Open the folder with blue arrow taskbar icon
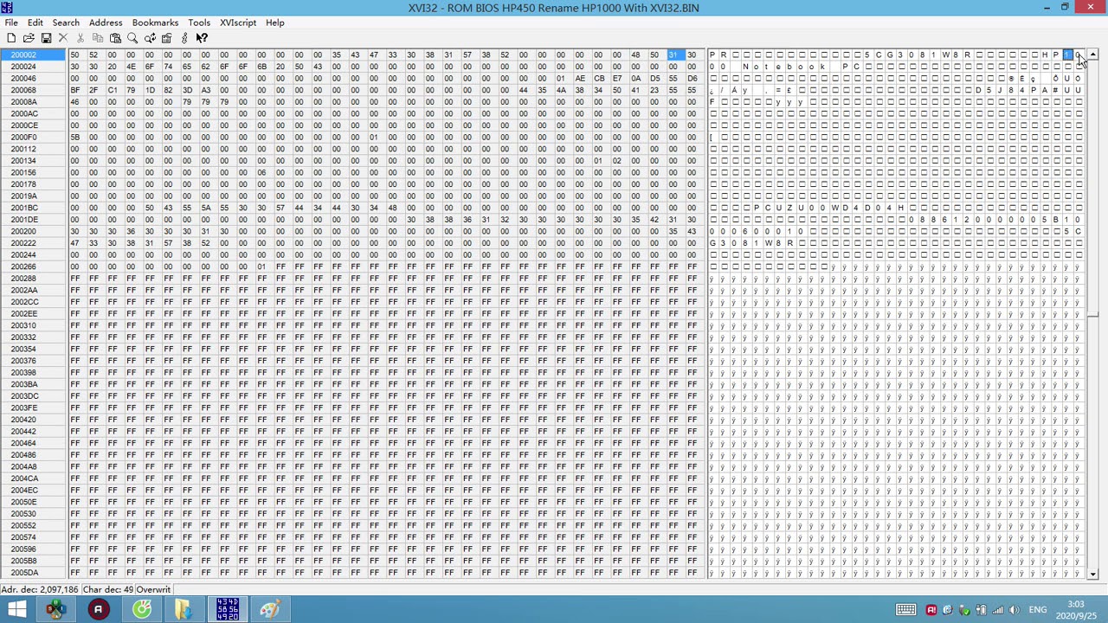Viewport: 1108px width, 623px height. coord(184,610)
